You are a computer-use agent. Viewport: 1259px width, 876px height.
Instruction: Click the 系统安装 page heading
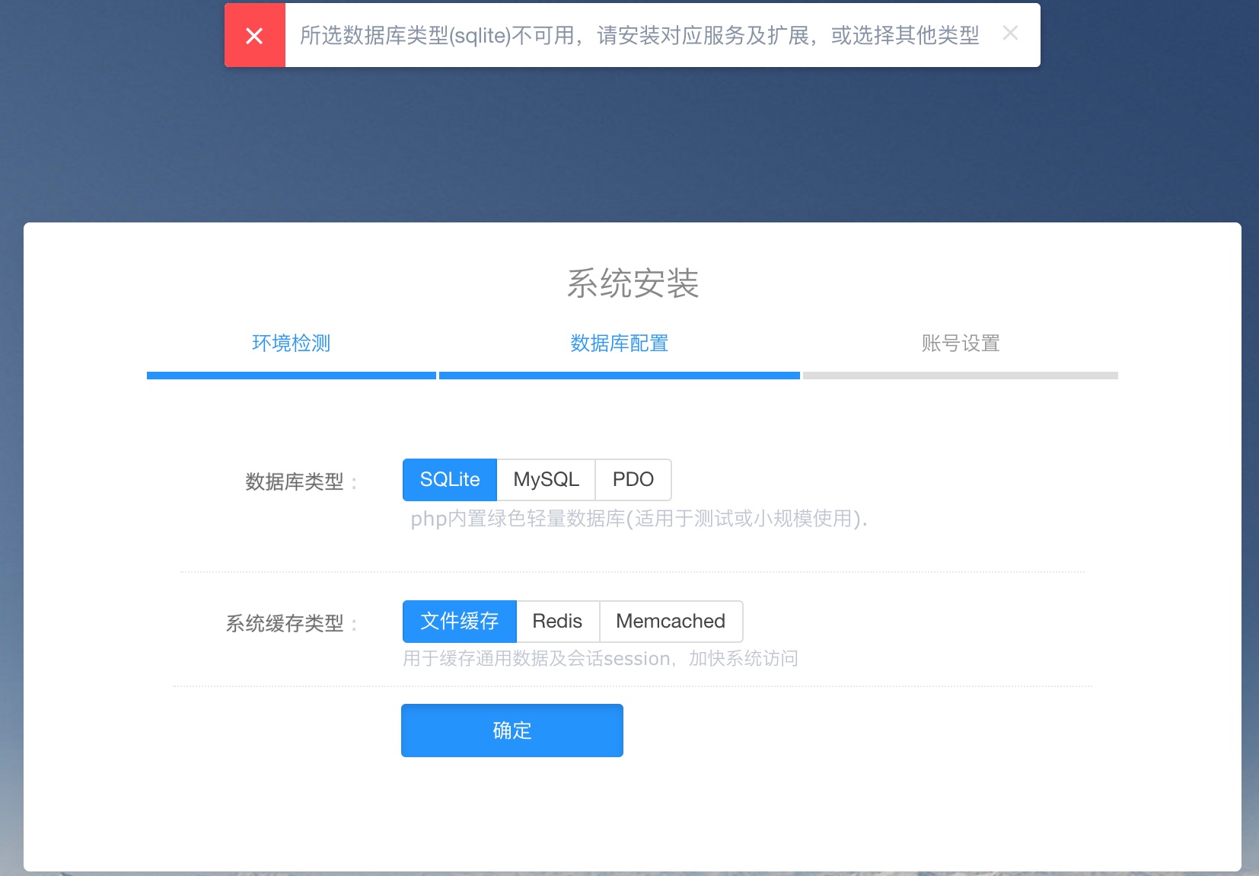click(633, 283)
